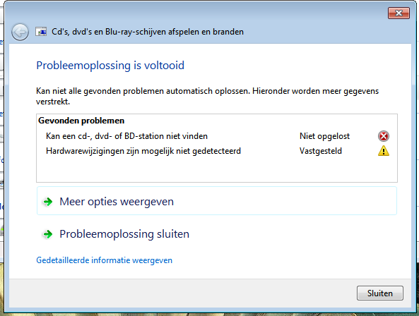
Task: Click the description text about automatisch oplossen
Action: coord(207,96)
